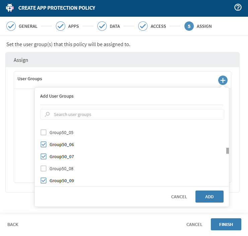This screenshot has height=236, width=248.
Task: Cancel the policy wizard in the footer
Action: click(x=194, y=224)
